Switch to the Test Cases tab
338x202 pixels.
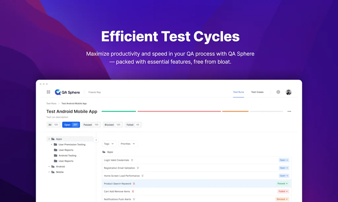[x=257, y=92]
